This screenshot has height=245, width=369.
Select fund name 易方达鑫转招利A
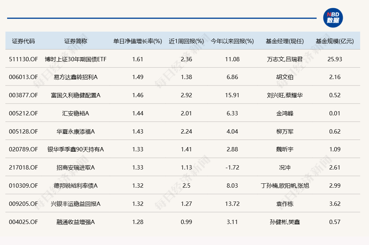[76, 77]
